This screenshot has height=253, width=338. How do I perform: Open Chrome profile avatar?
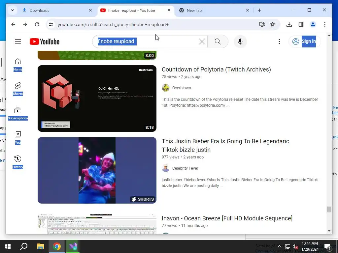coord(313,24)
